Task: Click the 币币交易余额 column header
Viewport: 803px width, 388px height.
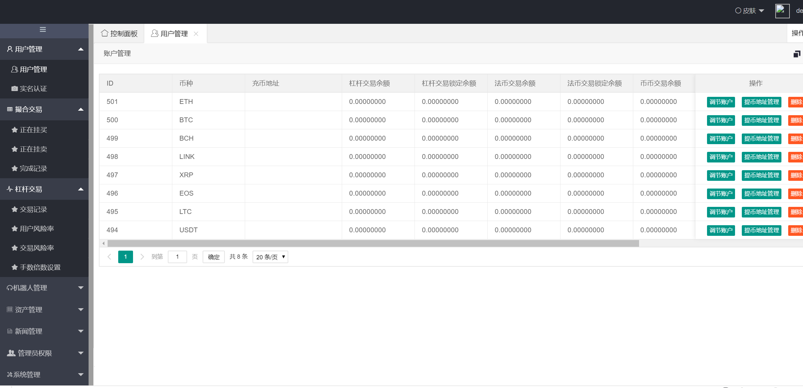Action: [664, 83]
